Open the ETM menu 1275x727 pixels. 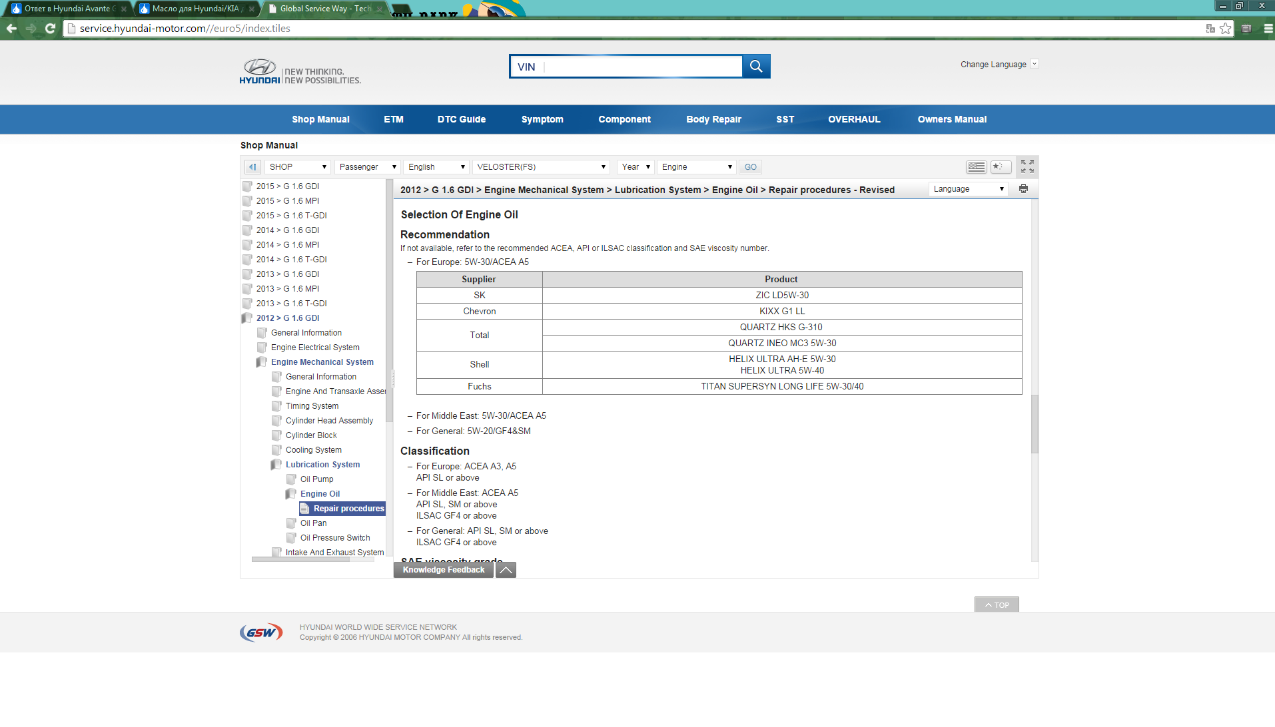pos(394,119)
